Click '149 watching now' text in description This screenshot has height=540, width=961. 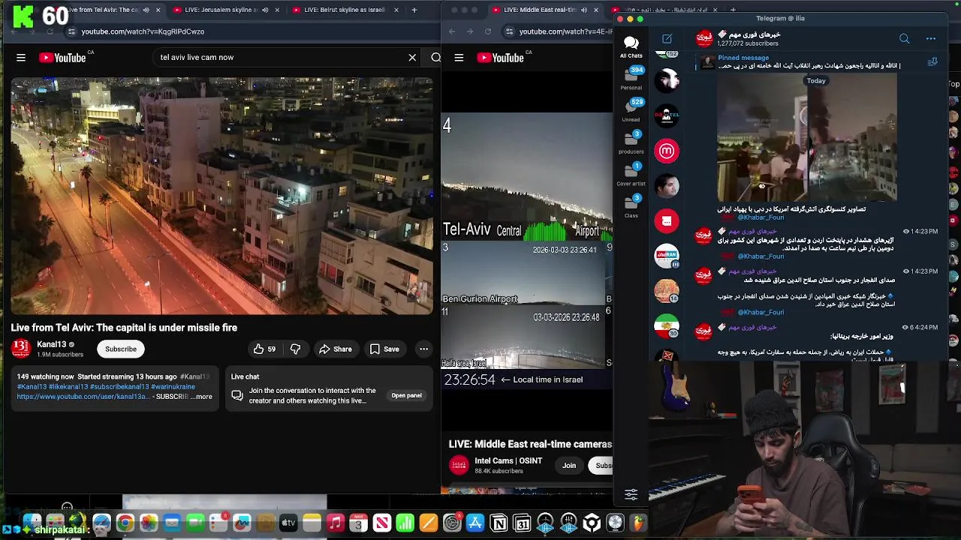45,376
